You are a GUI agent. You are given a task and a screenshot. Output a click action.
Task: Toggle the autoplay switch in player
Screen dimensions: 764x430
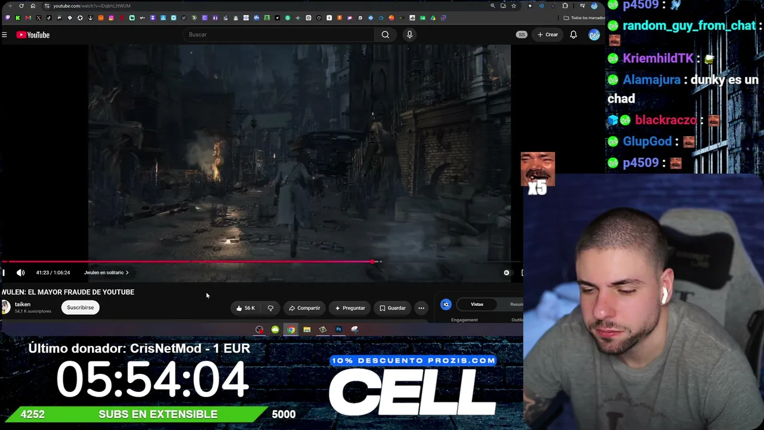506,273
